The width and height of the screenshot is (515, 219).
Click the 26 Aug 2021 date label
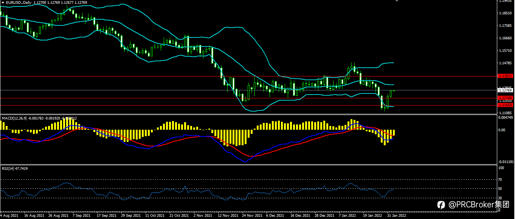point(59,216)
